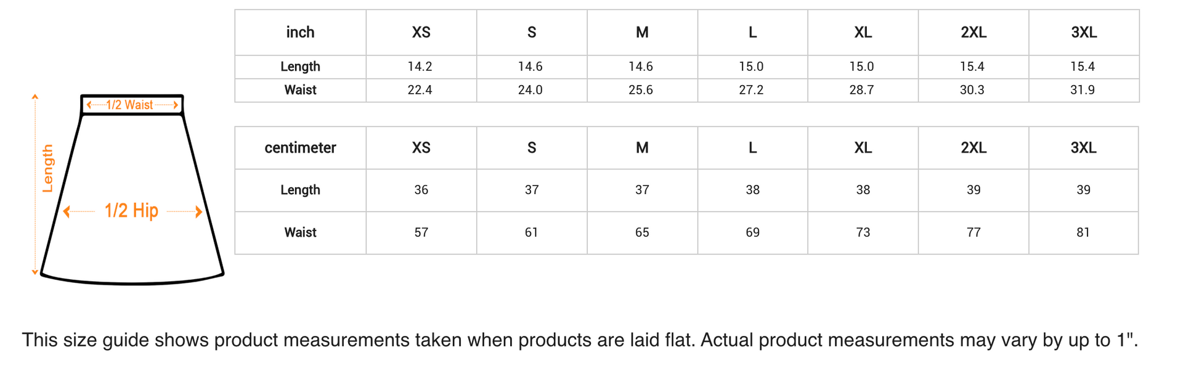1199x384 pixels.
Task: Click the 22.4 waist value for XS
Action: point(420,90)
